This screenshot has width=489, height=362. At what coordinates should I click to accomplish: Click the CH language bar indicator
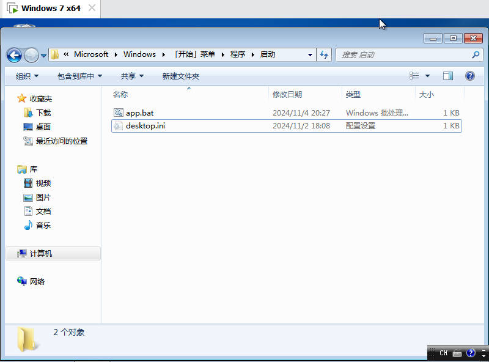444,353
